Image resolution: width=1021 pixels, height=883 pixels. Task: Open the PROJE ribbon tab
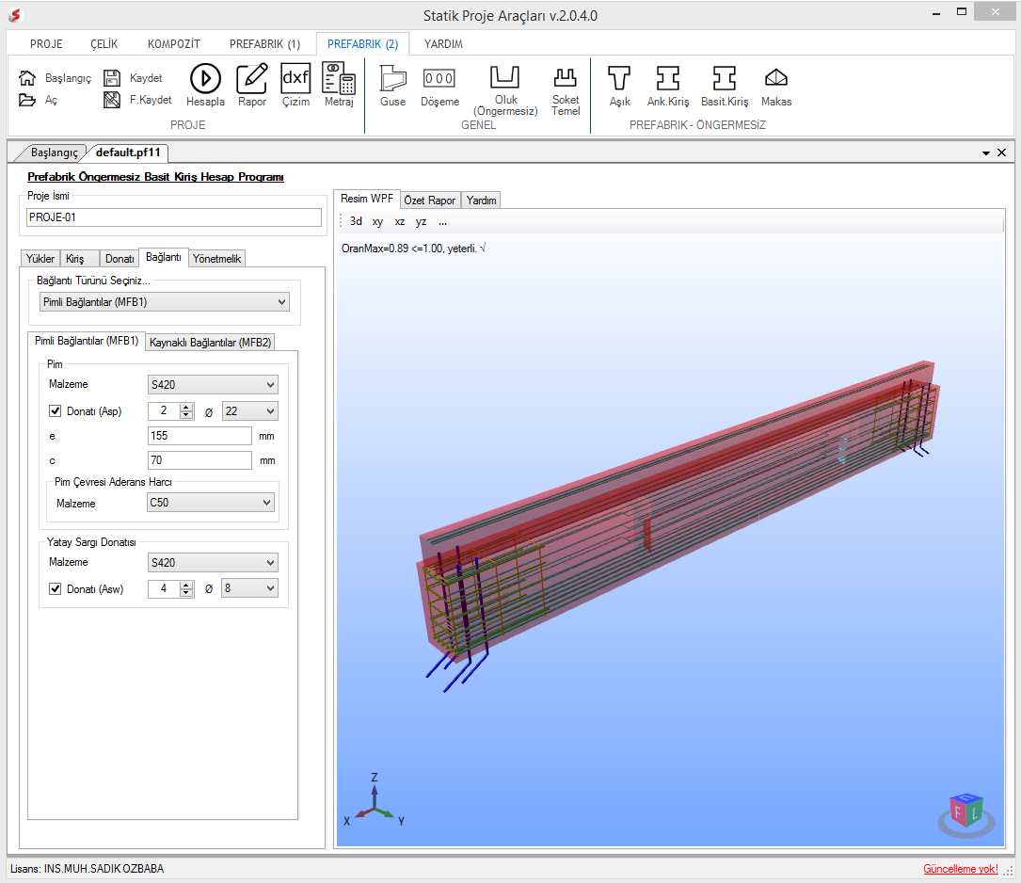(x=46, y=43)
